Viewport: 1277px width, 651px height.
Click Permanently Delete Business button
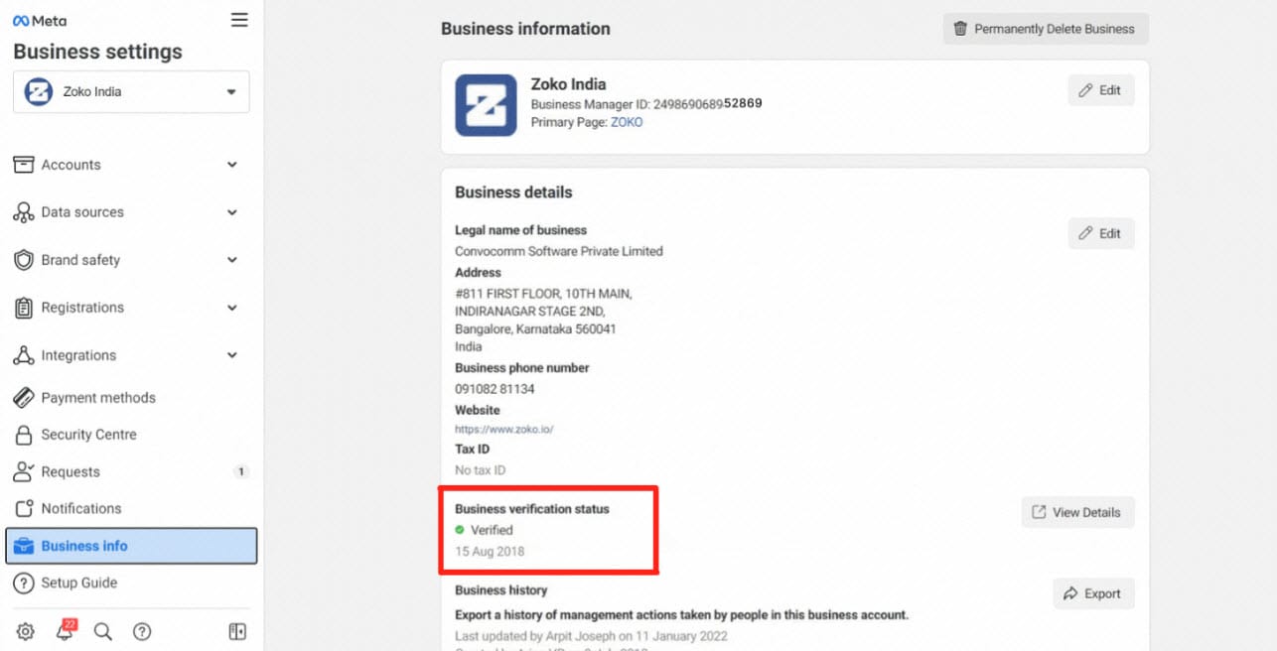1045,29
